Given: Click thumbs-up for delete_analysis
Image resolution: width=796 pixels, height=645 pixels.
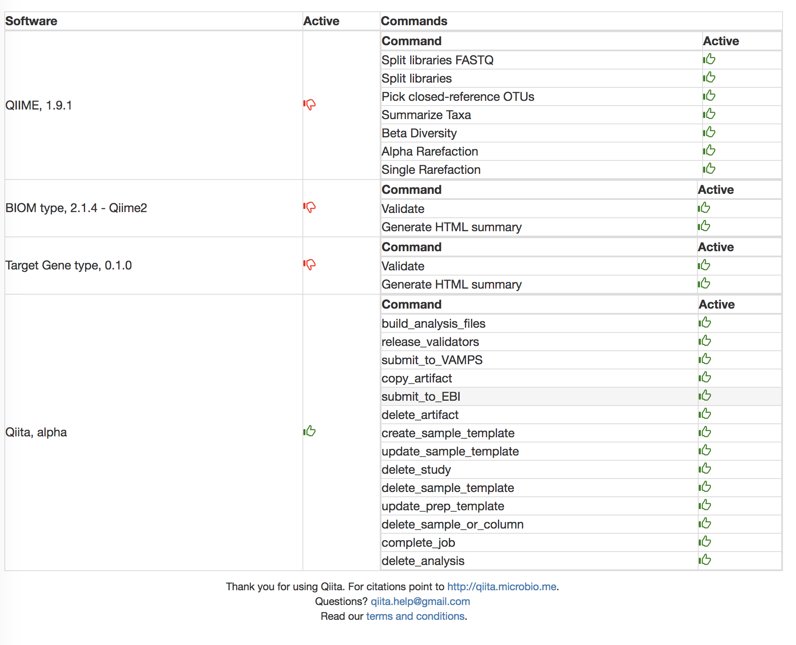Looking at the screenshot, I should pyautogui.click(x=705, y=559).
